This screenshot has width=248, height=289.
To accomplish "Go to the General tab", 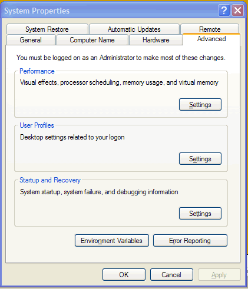I will pyautogui.click(x=31, y=40).
